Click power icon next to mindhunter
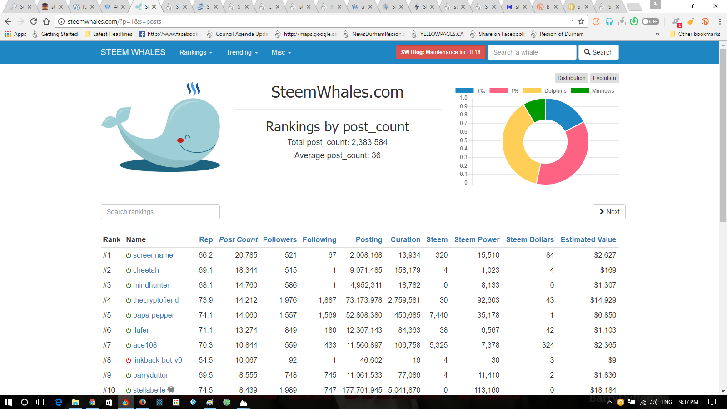Screen dimensions: 727x409 click(x=129, y=285)
